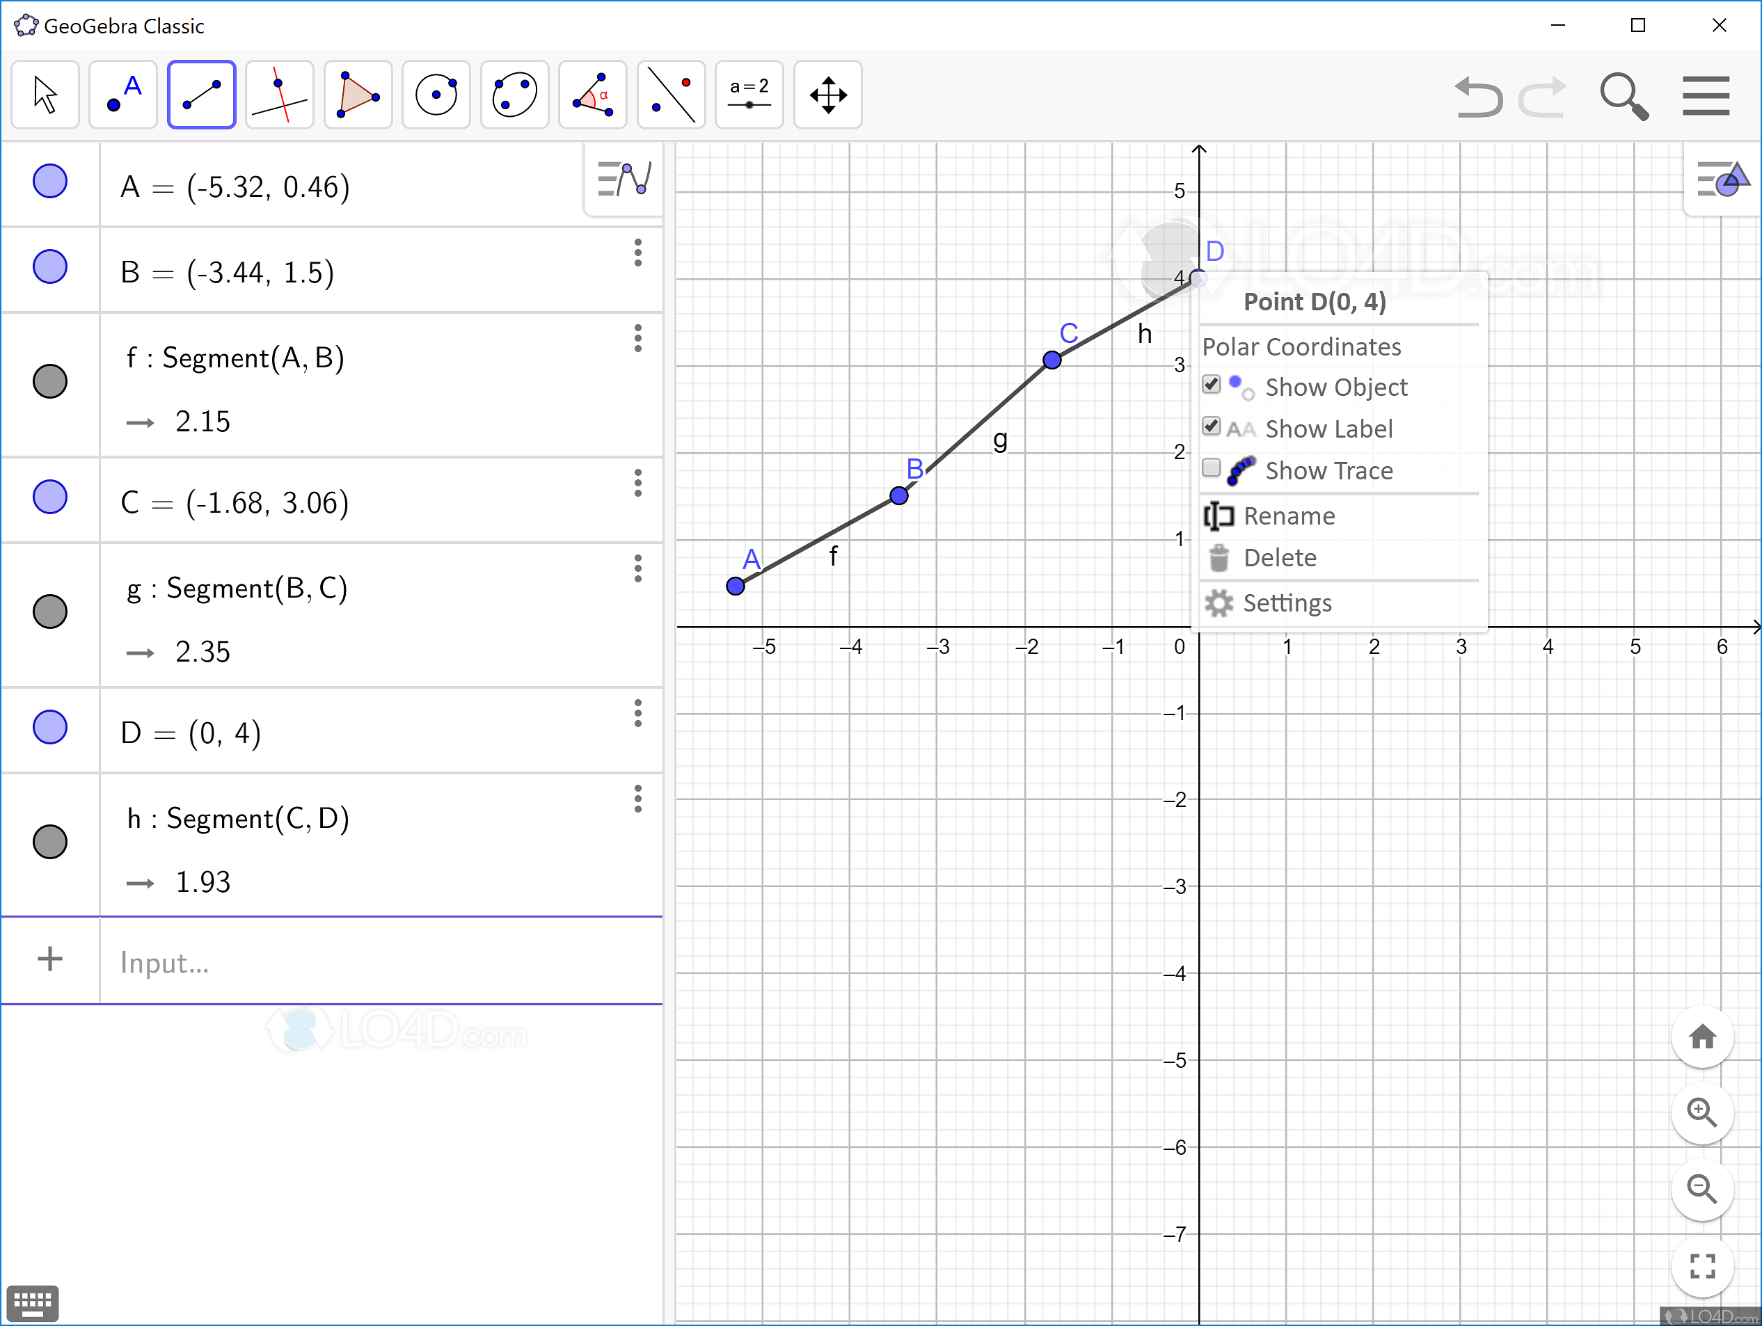Choose Delete in the context menu
Viewport: 1762px width, 1326px height.
coord(1279,557)
